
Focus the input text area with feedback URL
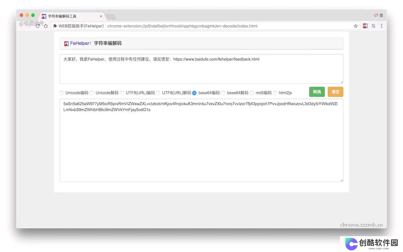[x=201, y=69]
